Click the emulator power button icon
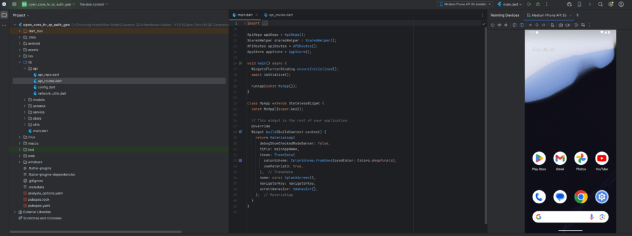Image resolution: width=632 pixels, height=236 pixels. [493, 25]
